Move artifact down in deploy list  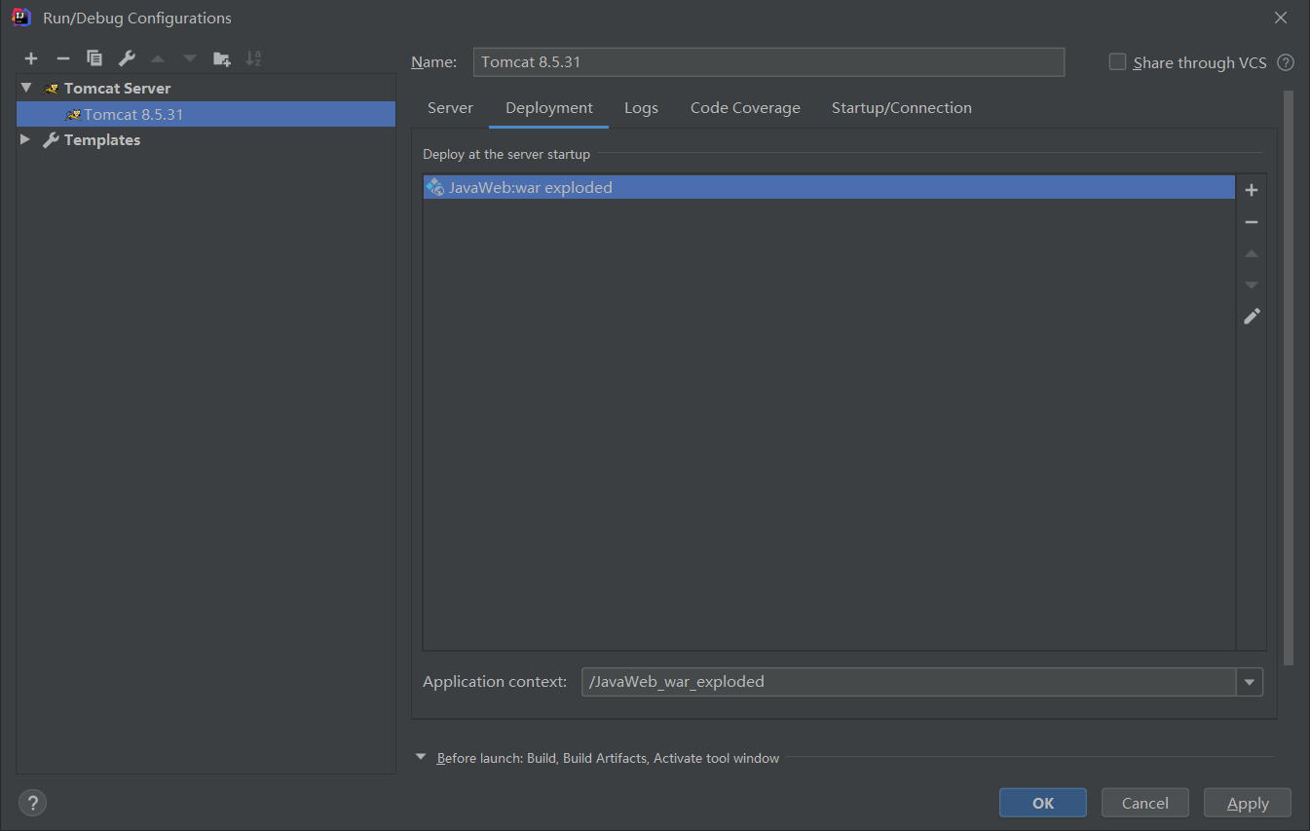(x=1252, y=284)
